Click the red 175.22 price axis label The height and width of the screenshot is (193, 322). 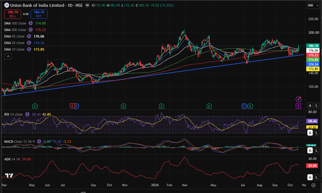point(313,55)
